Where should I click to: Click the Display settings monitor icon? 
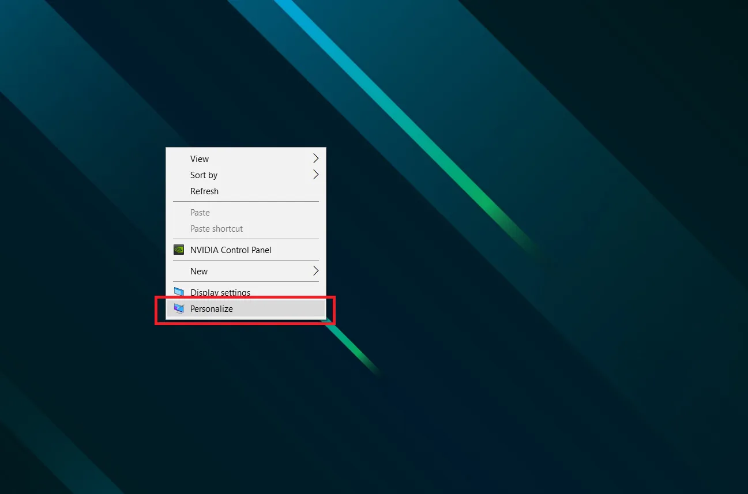pos(179,292)
